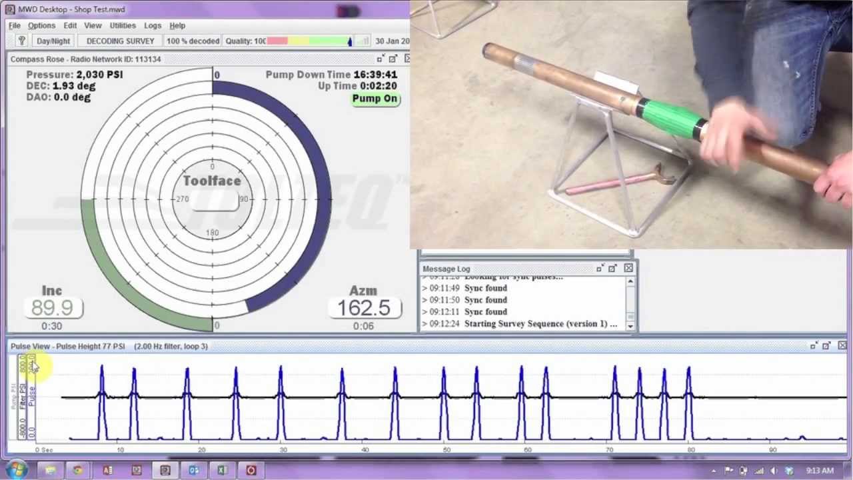Detach the Compass Rose panel into its own window
The image size is (853, 480).
pos(393,59)
